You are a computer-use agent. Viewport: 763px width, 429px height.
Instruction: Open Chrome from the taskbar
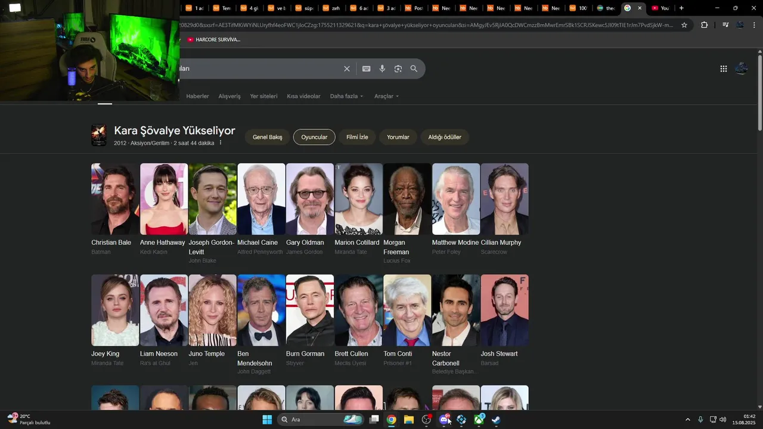391,419
